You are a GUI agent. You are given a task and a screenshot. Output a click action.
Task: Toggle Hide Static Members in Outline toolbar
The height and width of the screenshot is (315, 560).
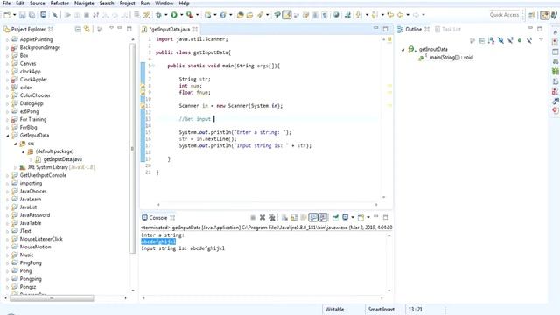coord(510,40)
